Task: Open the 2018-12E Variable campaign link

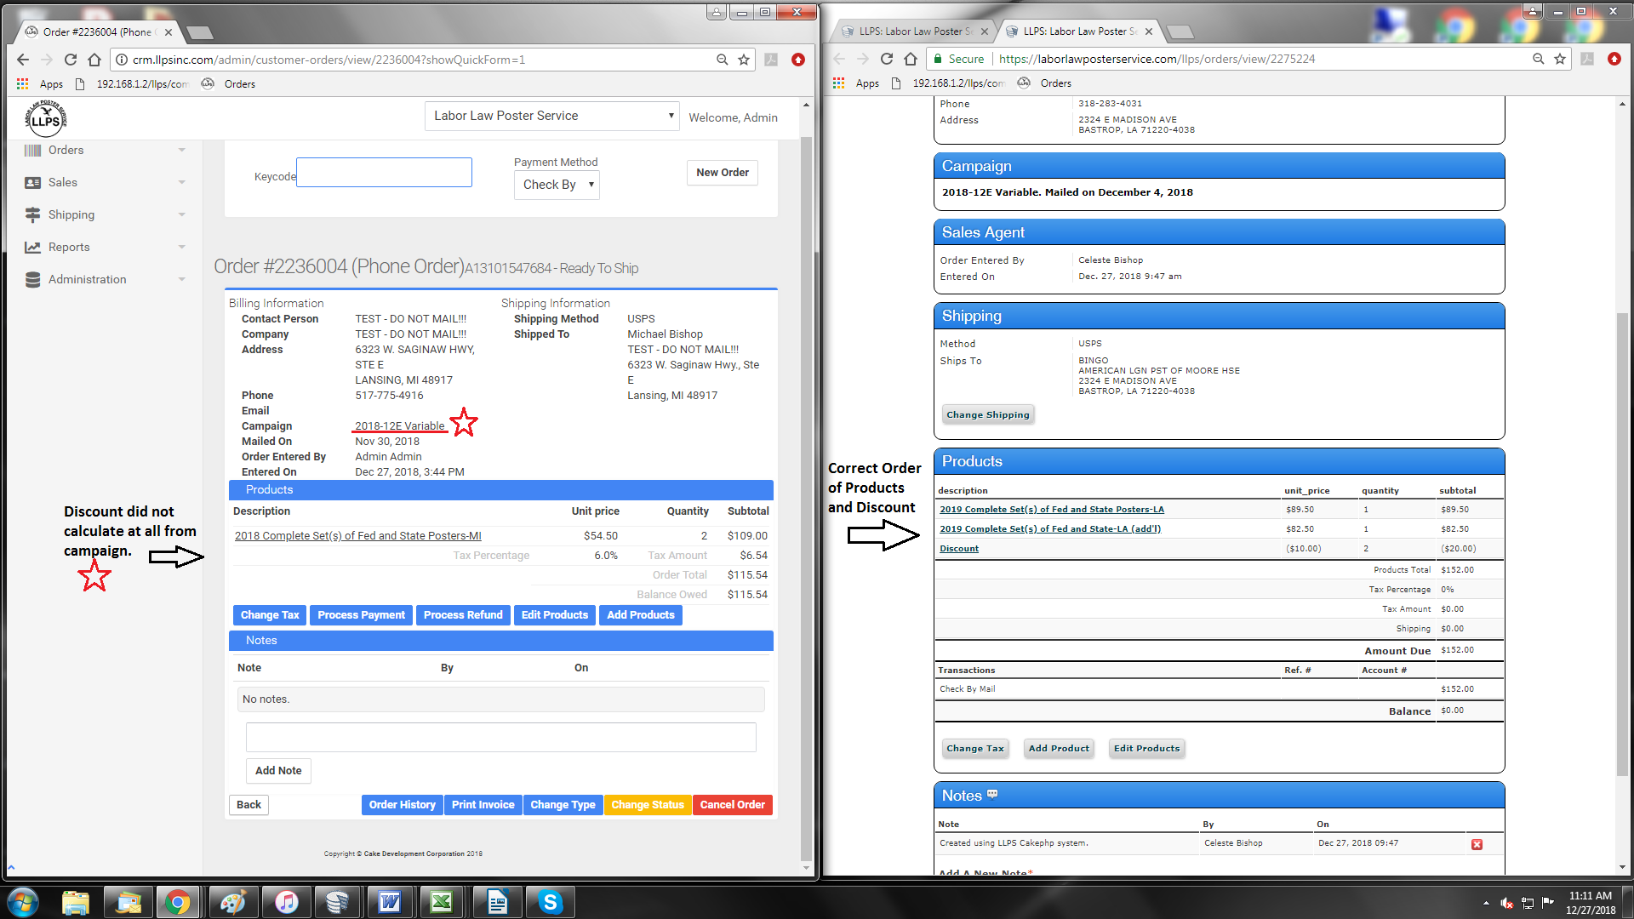Action: click(x=399, y=425)
